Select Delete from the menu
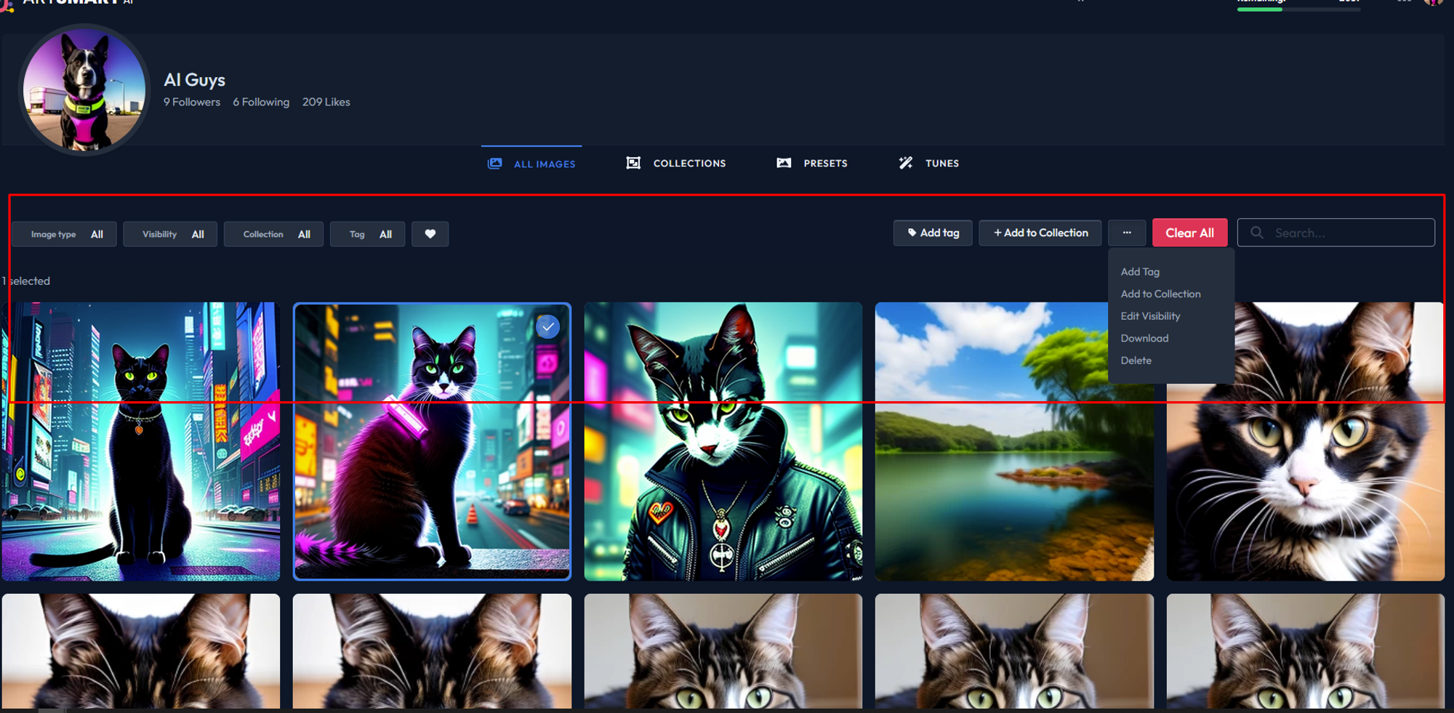 pyautogui.click(x=1136, y=360)
